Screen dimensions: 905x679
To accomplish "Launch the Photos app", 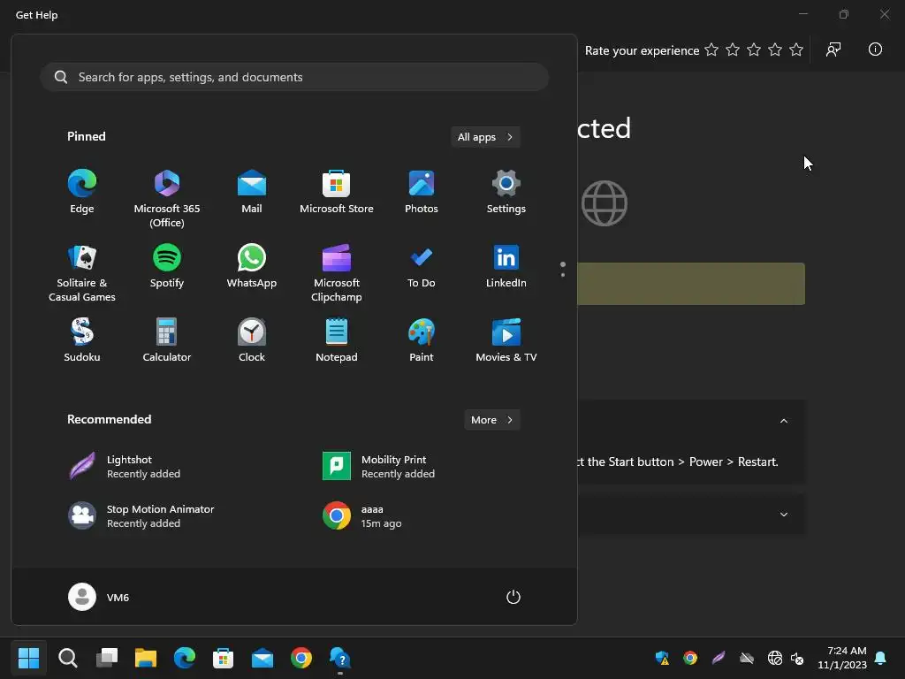I will [x=422, y=192].
